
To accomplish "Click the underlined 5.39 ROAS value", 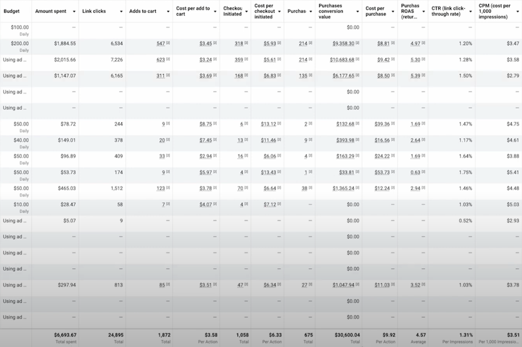I will click(x=415, y=76).
